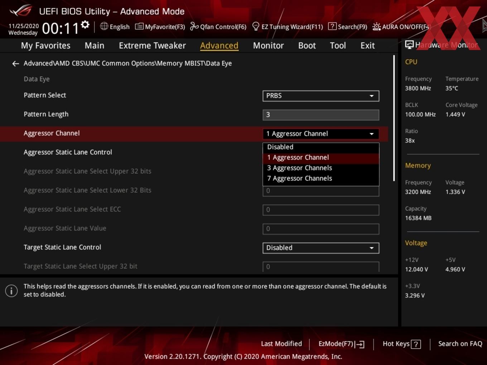Switch to My Favorites tab
This screenshot has width=487, height=365.
[45, 45]
